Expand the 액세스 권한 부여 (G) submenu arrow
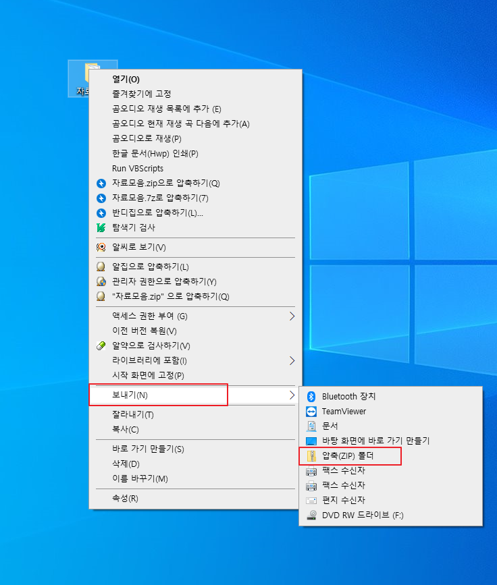This screenshot has height=585, width=497. [292, 316]
